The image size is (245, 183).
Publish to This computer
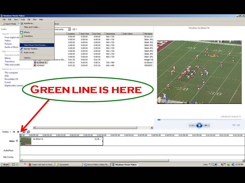[11, 73]
